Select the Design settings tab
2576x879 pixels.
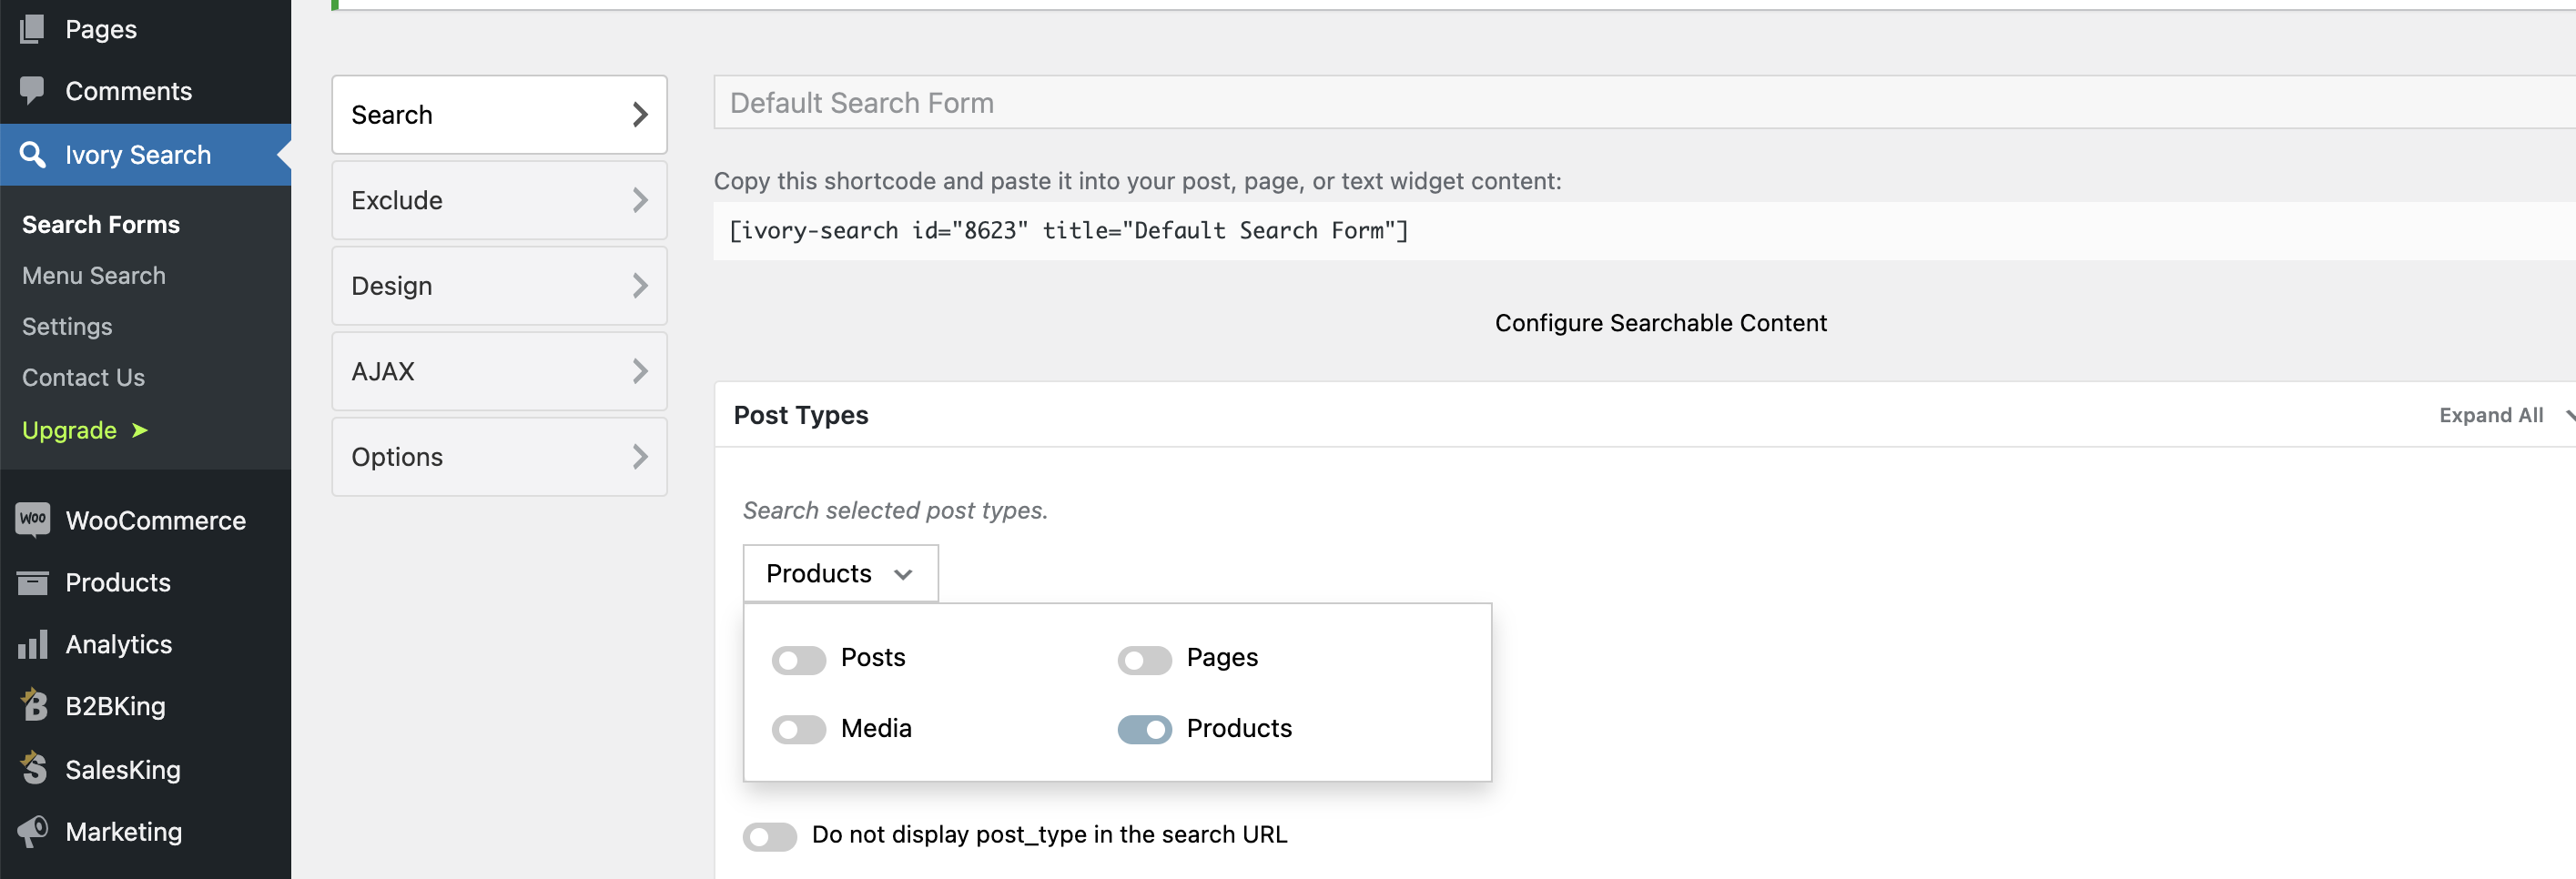[499, 286]
